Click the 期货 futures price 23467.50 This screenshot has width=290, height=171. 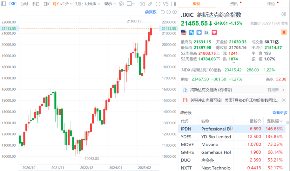point(200,79)
